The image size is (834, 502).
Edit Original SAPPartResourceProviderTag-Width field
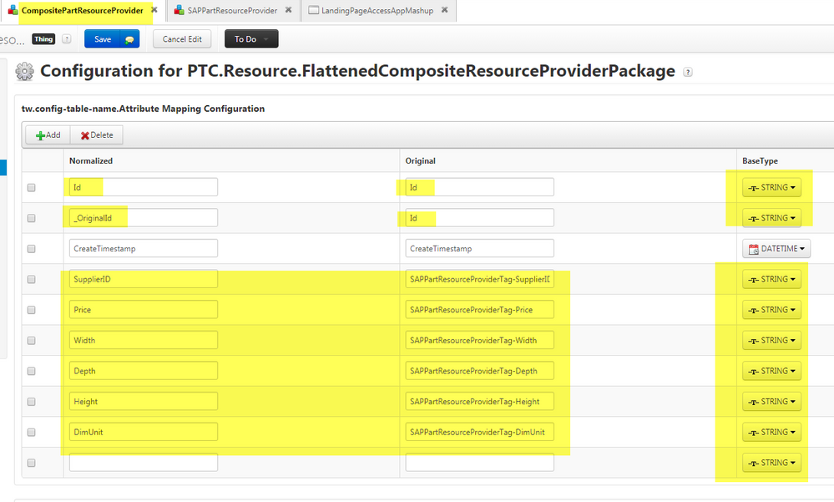[479, 340]
